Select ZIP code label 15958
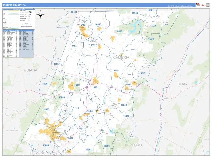 [90, 111]
